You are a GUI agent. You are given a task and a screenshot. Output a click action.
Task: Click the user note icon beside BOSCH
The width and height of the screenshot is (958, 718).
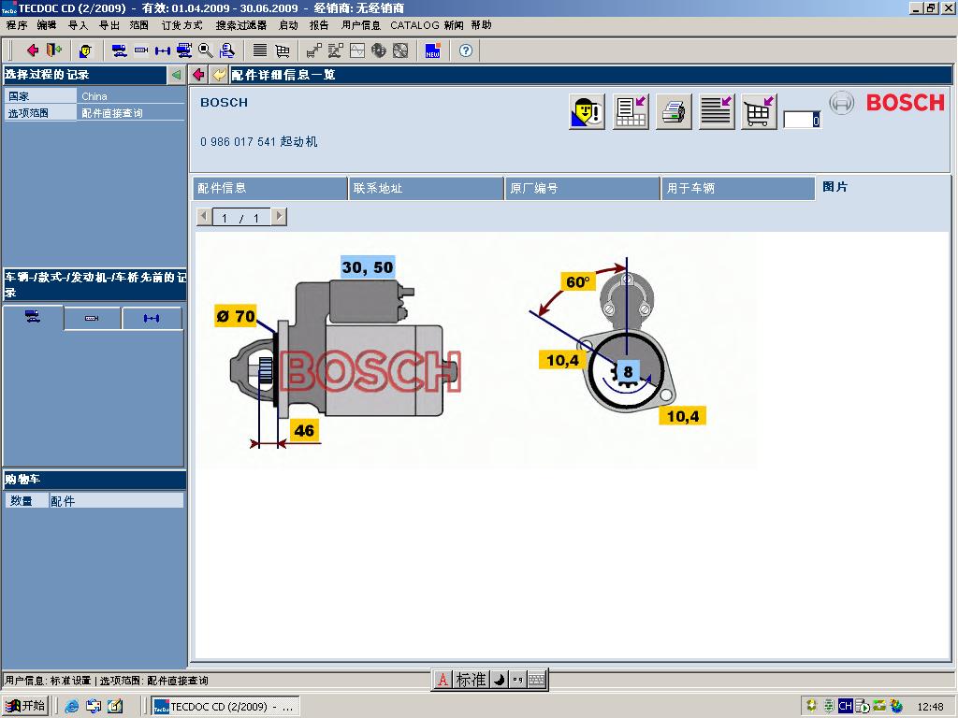tap(588, 112)
